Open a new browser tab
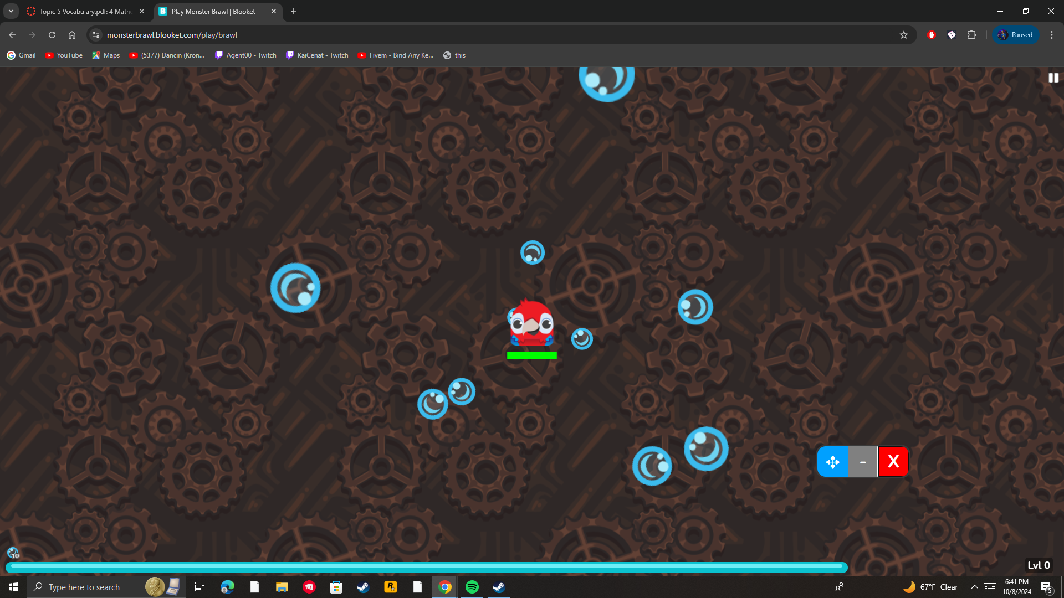1064x598 pixels. (x=294, y=11)
